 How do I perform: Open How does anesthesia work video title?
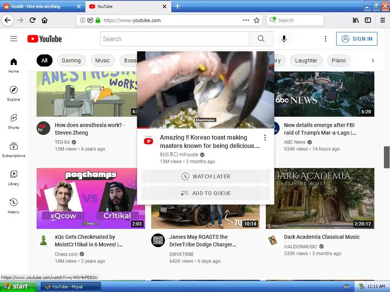[x=90, y=129]
